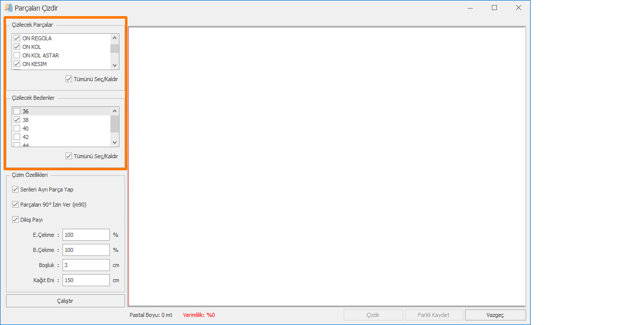The width and height of the screenshot is (640, 325).
Task: Enable the ON KOL ASTAR checkbox
Action: coord(17,55)
